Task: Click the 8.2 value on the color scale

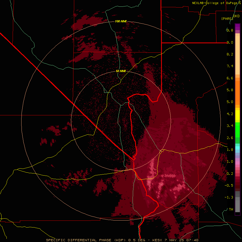Action: pyautogui.click(x=230, y=54)
